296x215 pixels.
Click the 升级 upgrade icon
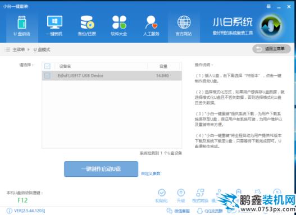coord(181,195)
